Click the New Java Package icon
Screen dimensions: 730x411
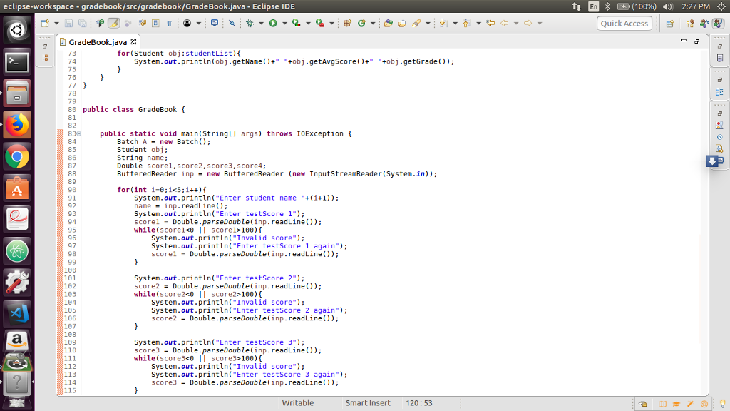[347, 24]
